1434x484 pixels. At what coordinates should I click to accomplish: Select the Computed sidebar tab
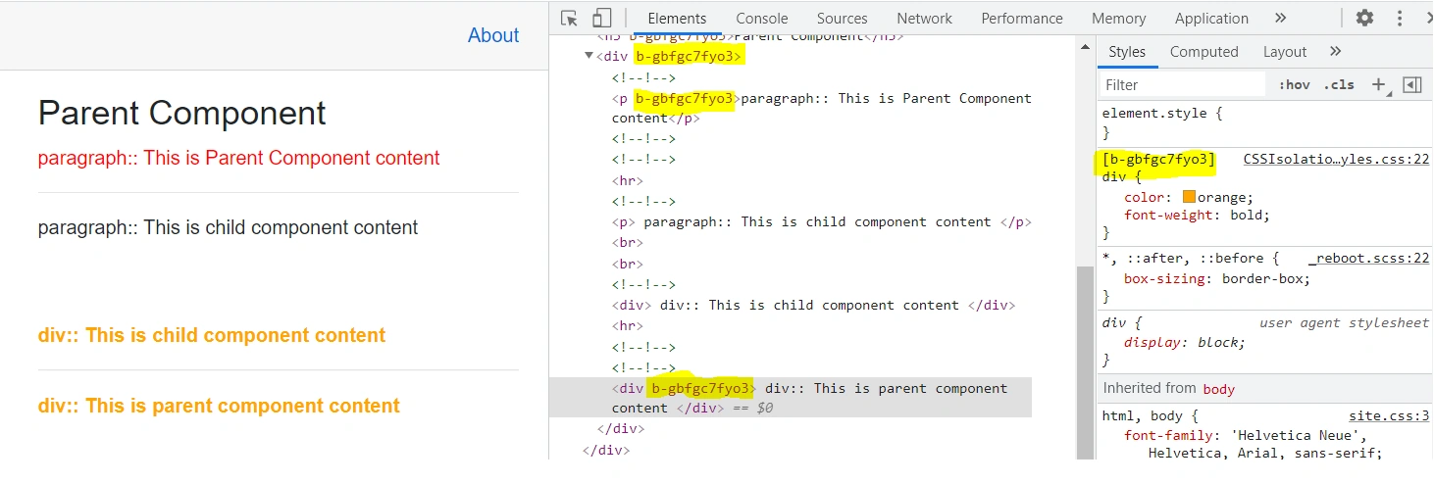point(1204,51)
